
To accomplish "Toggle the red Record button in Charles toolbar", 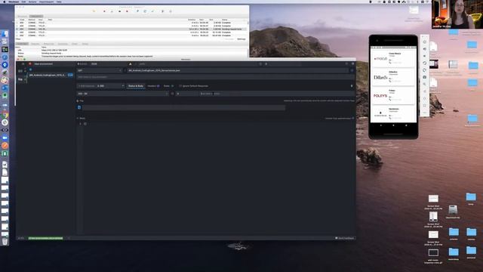I will pyautogui.click(x=104, y=11).
